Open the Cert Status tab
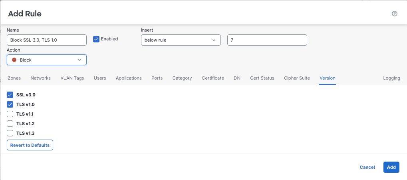 pyautogui.click(x=262, y=78)
